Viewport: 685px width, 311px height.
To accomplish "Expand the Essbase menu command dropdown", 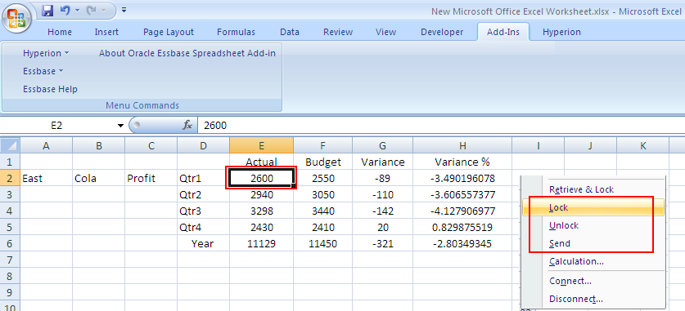I will point(43,71).
